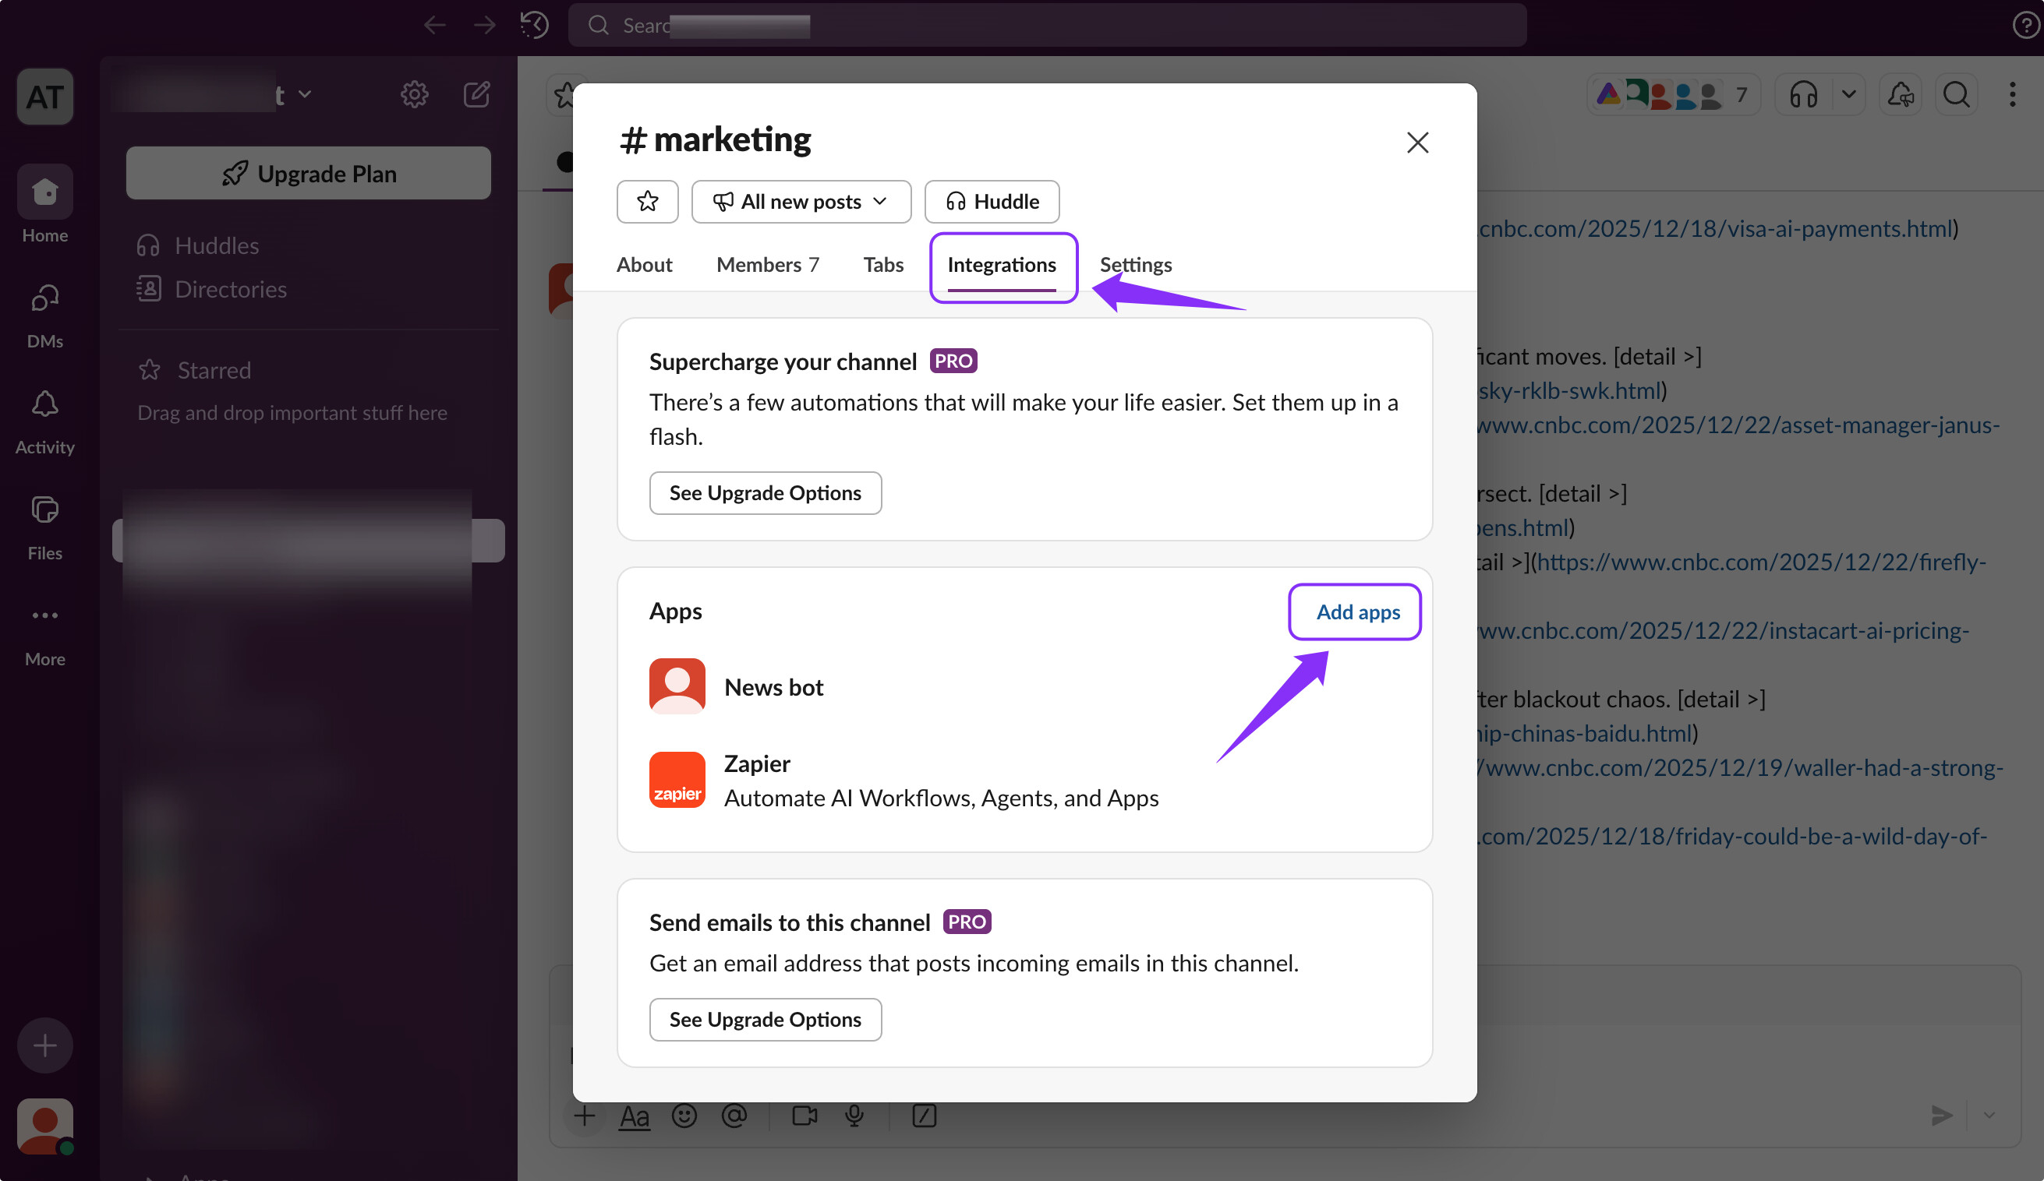Screen dimensions: 2044x1181
Task: Click the history clock icon
Action: tap(534, 25)
